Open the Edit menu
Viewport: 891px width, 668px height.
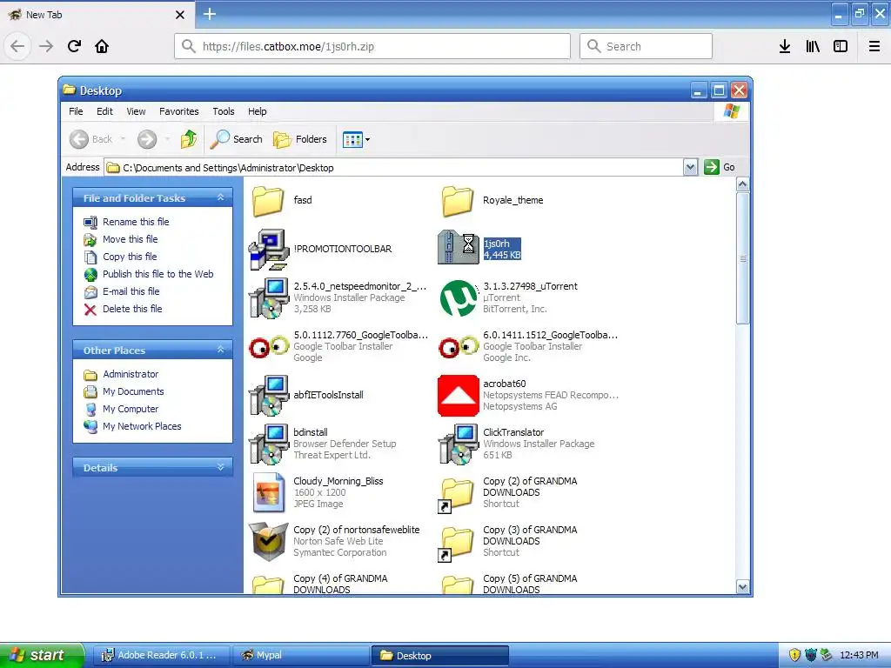104,111
